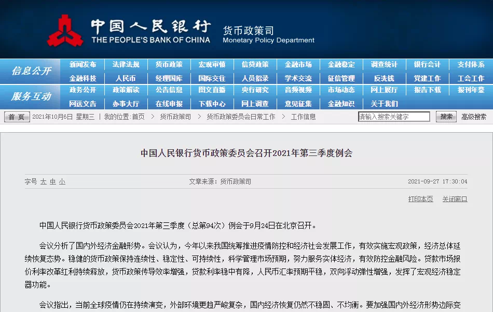The image size is (493, 312).
Task: Click breadcrumb 货币政策委员会日常工作
Action: 241,117
